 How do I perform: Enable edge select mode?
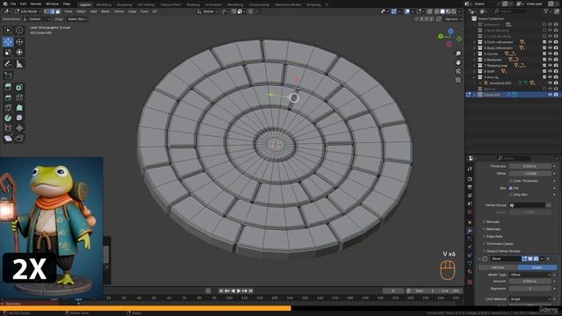(x=52, y=11)
